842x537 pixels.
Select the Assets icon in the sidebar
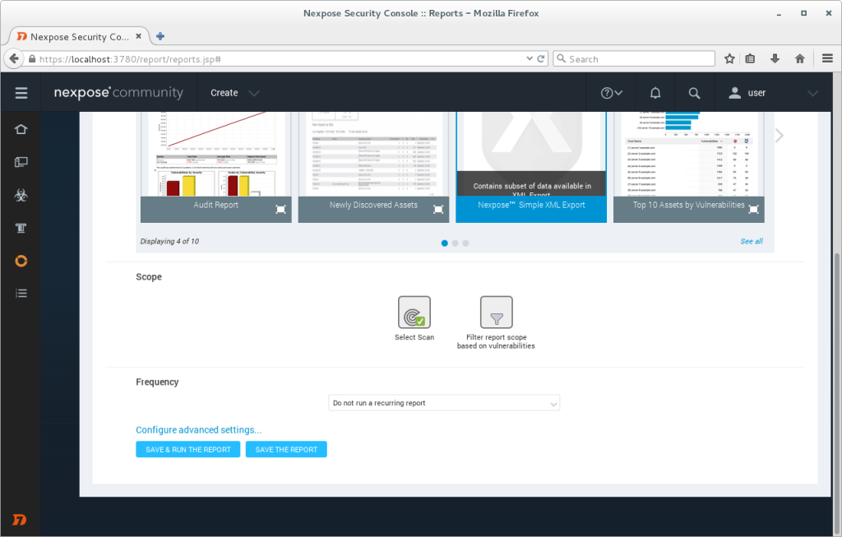coord(21,162)
